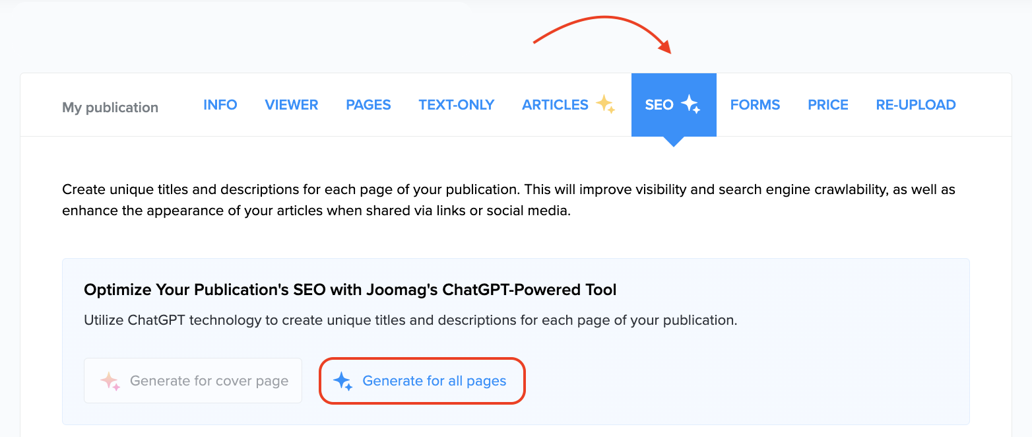Image resolution: width=1032 pixels, height=437 pixels.
Task: Go to the PAGES tab
Action: pos(368,105)
